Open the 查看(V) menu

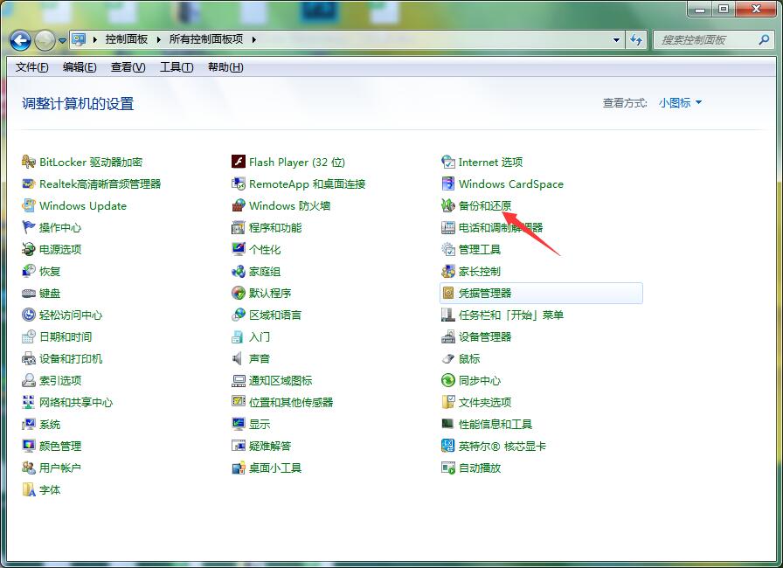tap(128, 67)
